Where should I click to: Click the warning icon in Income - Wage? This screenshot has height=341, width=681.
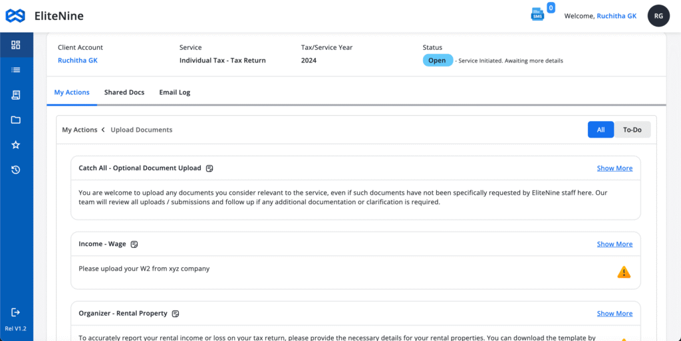(x=624, y=272)
